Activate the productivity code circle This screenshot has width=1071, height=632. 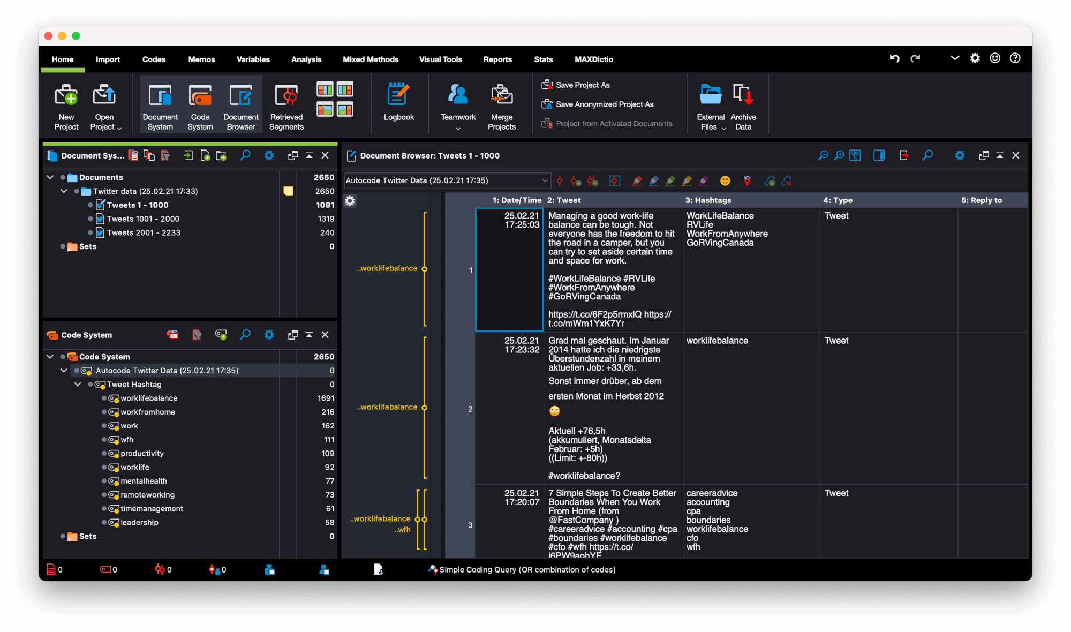click(104, 454)
